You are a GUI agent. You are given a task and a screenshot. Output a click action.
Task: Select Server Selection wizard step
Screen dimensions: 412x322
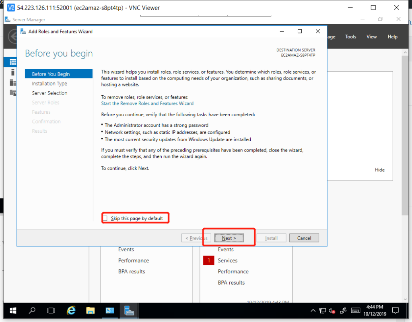click(x=50, y=93)
